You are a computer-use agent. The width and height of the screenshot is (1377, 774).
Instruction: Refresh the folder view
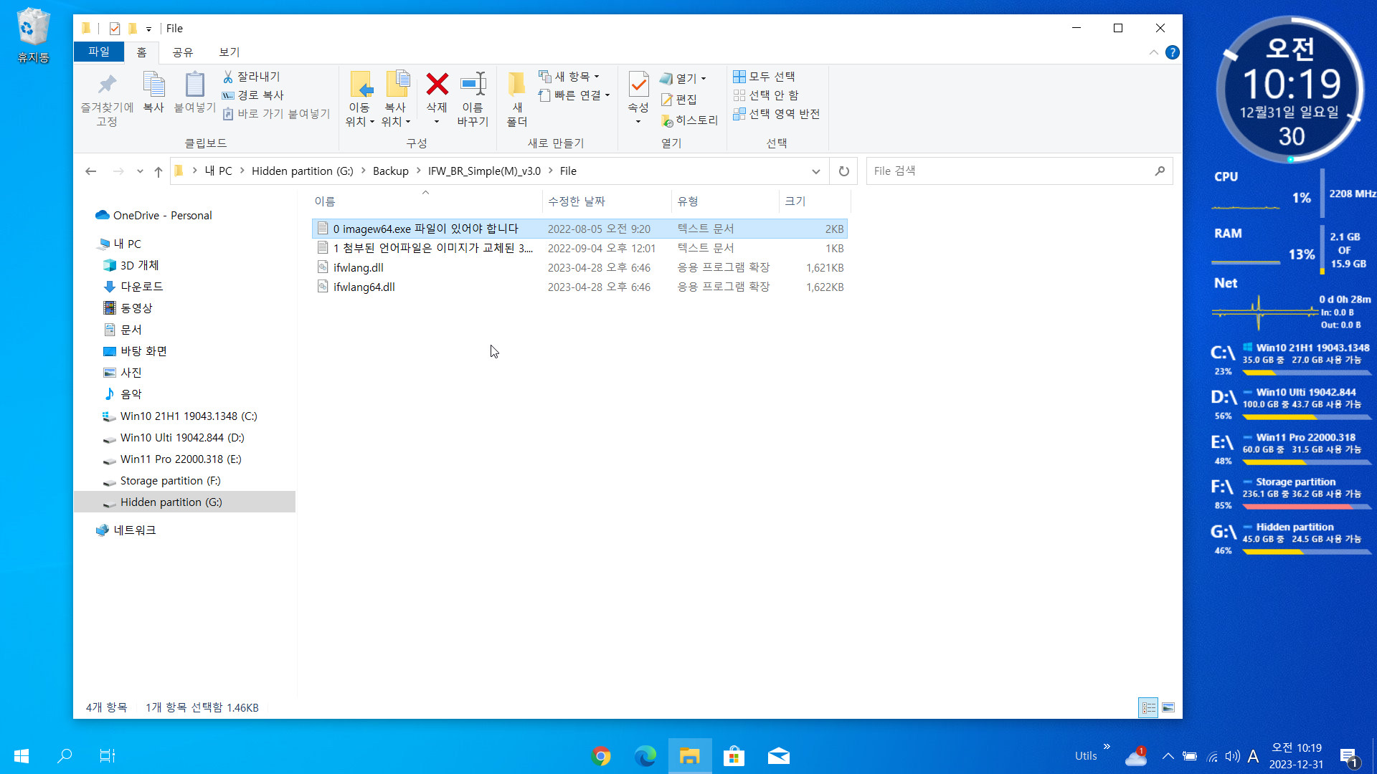[844, 171]
